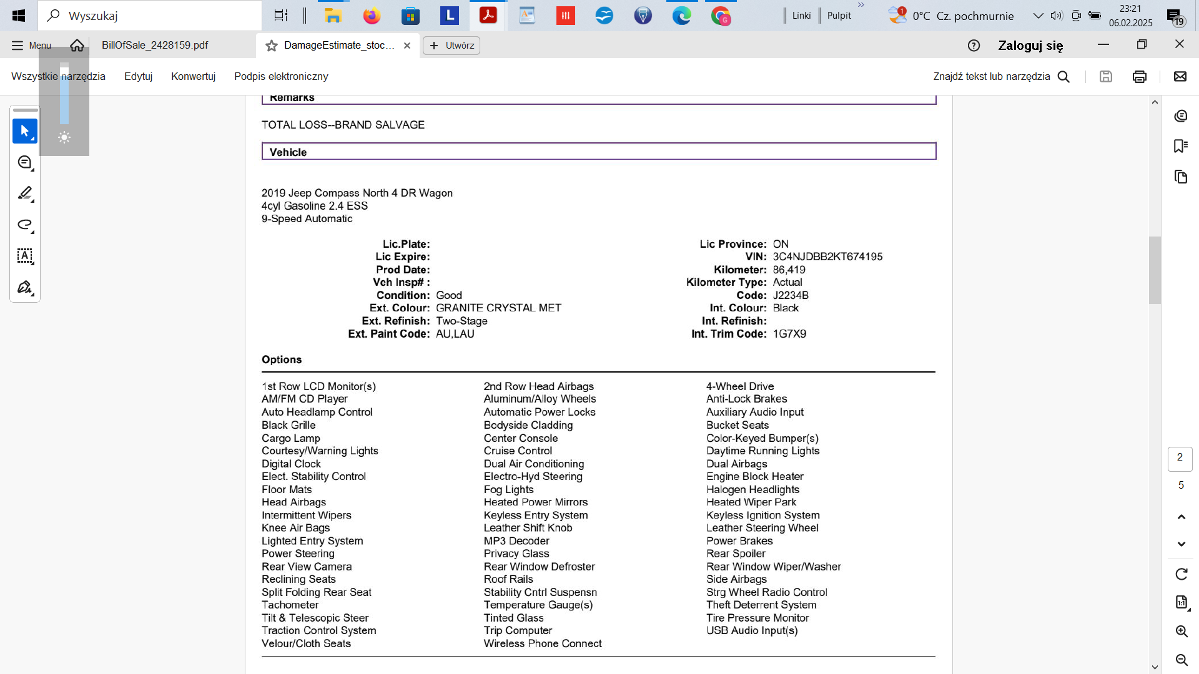Screen dimensions: 1199x674
Task: Click the Wireless Phone Connect option
Action: tap(543, 643)
